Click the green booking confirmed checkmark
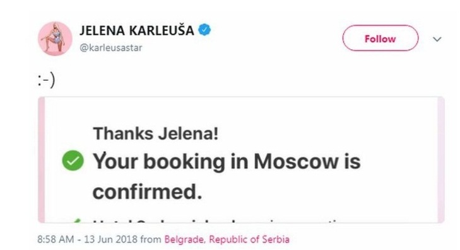Screen dimensions: 460x250 click(73, 161)
